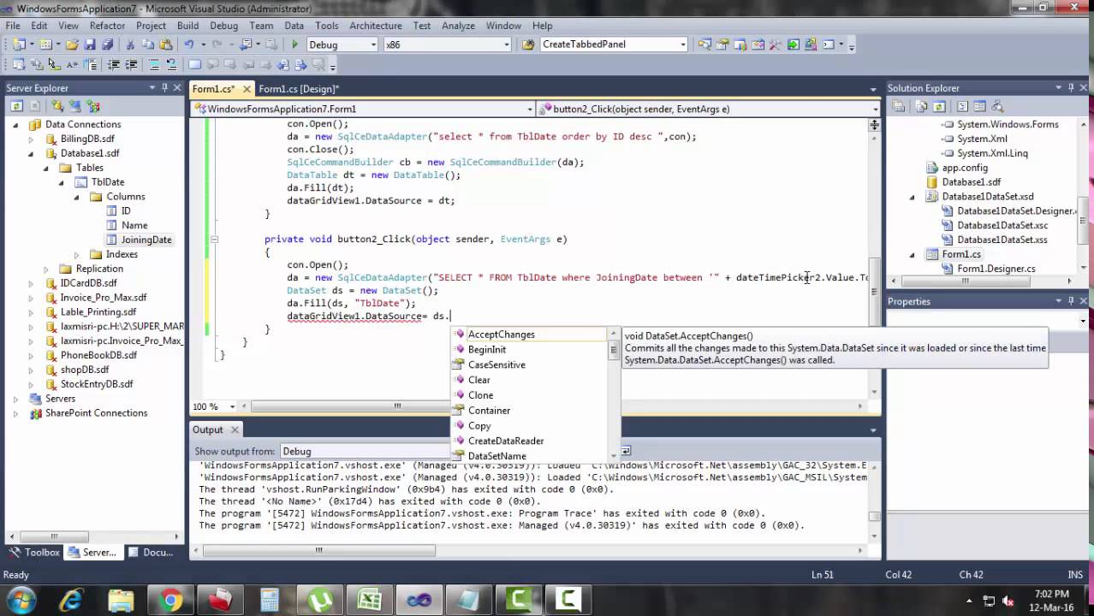Select JoiningDate column in Server Explorer
The height and width of the screenshot is (616, 1094).
click(146, 240)
